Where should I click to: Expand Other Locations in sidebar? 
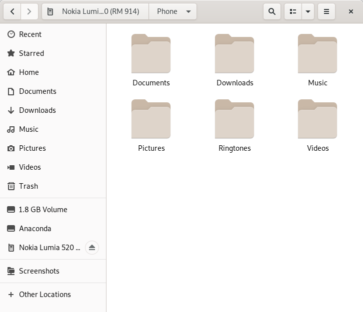point(44,295)
